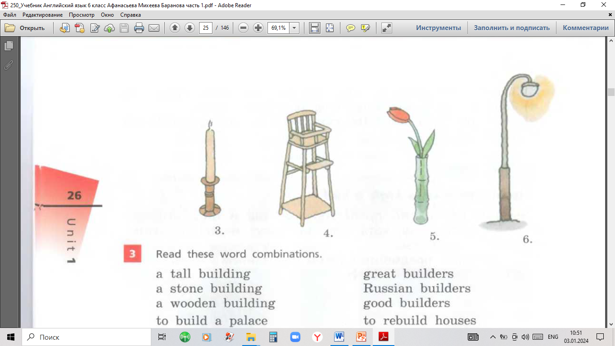Screen dimensions: 615x346
Task: Open the Инструменты panel
Action: 438,28
